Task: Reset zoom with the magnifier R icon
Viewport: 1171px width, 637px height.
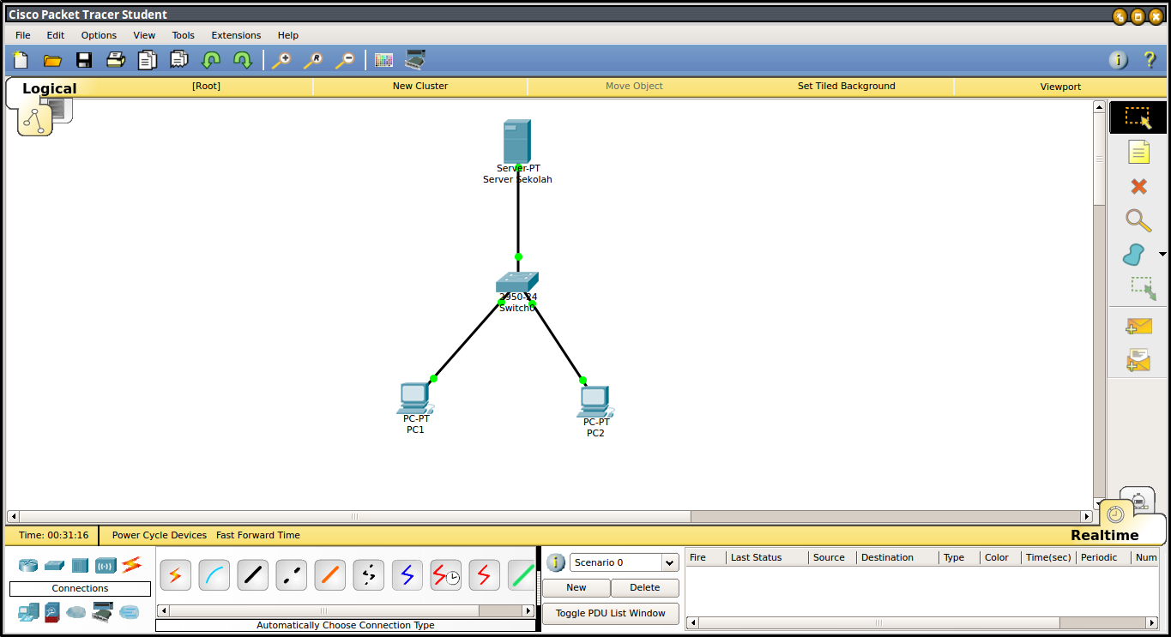Action: (x=312, y=60)
